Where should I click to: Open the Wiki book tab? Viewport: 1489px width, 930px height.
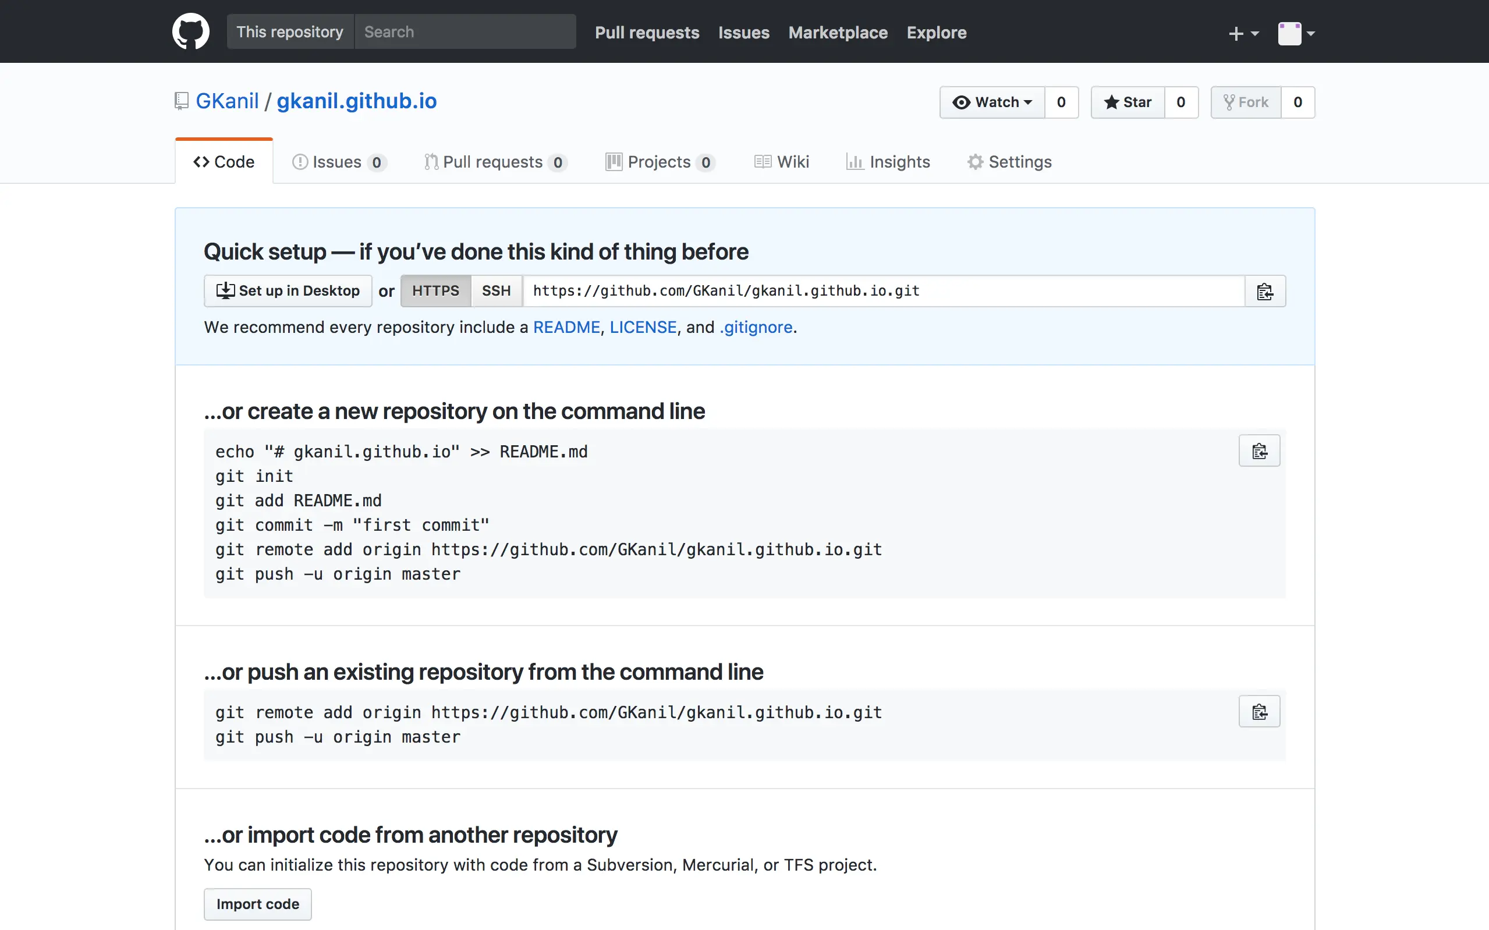[782, 162]
